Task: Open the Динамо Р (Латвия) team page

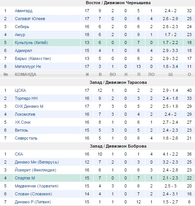Action: coord(33,202)
